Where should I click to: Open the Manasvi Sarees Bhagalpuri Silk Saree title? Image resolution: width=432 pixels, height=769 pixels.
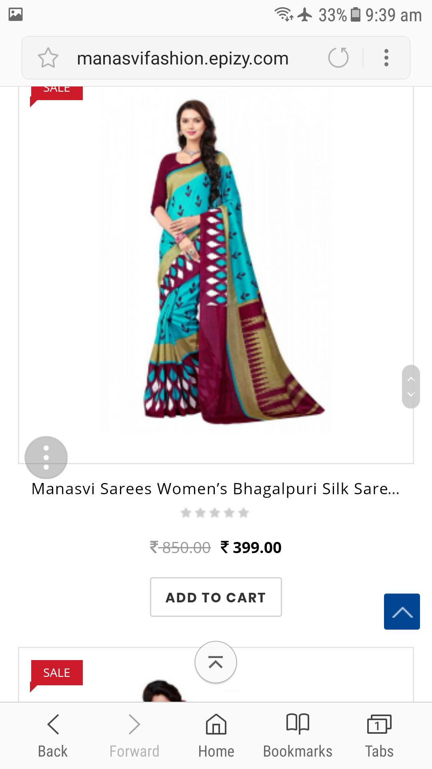coord(216,489)
